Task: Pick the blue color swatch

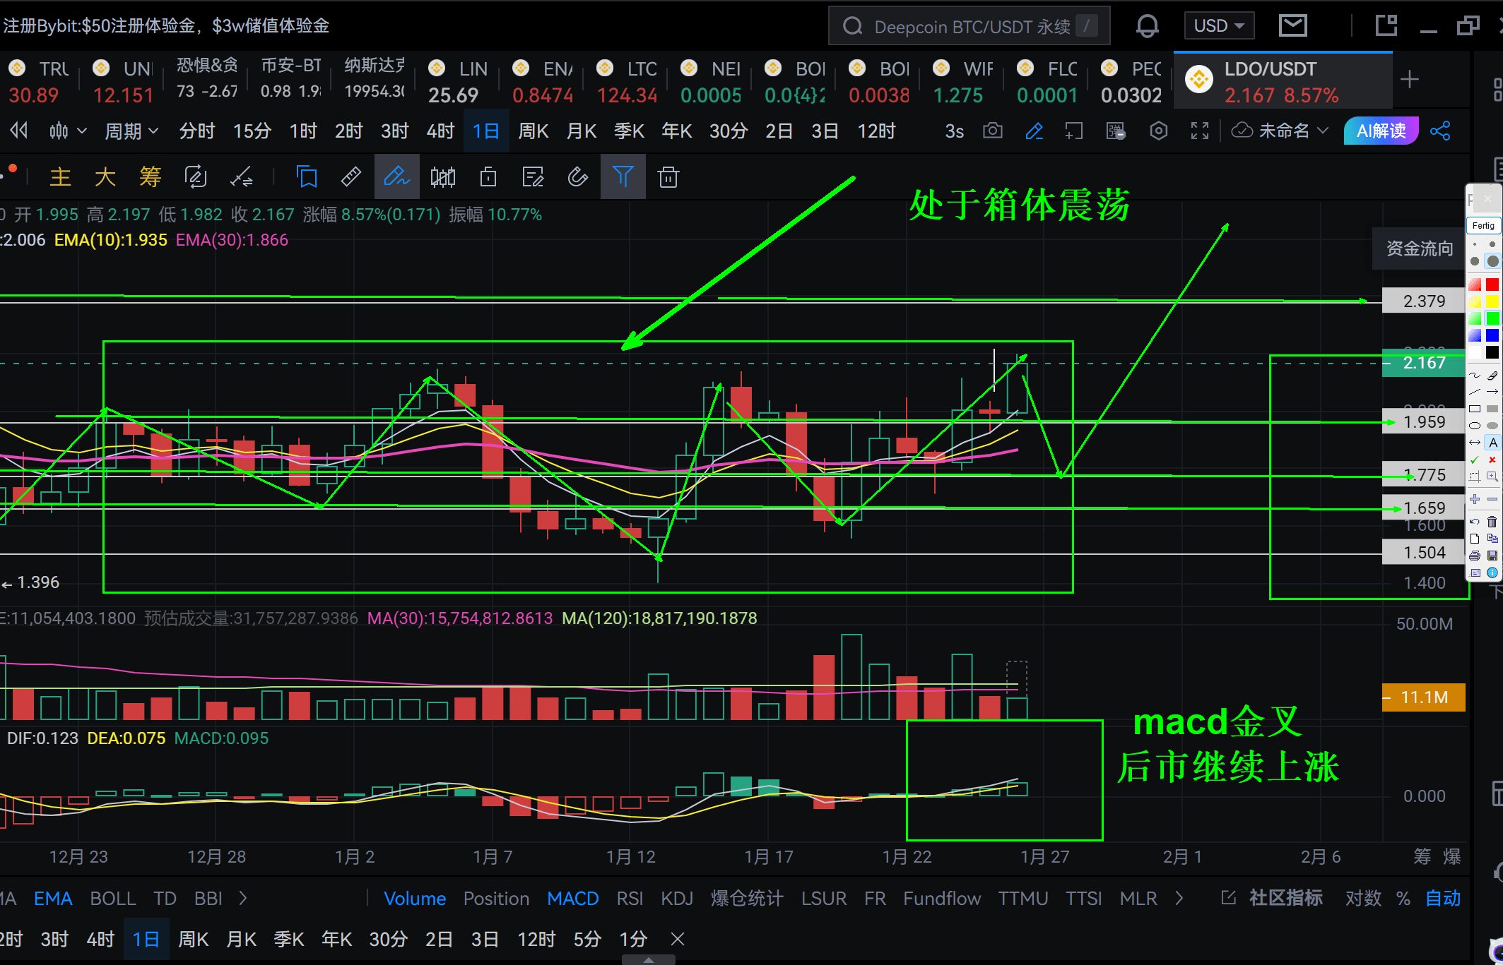Action: coord(1492,335)
